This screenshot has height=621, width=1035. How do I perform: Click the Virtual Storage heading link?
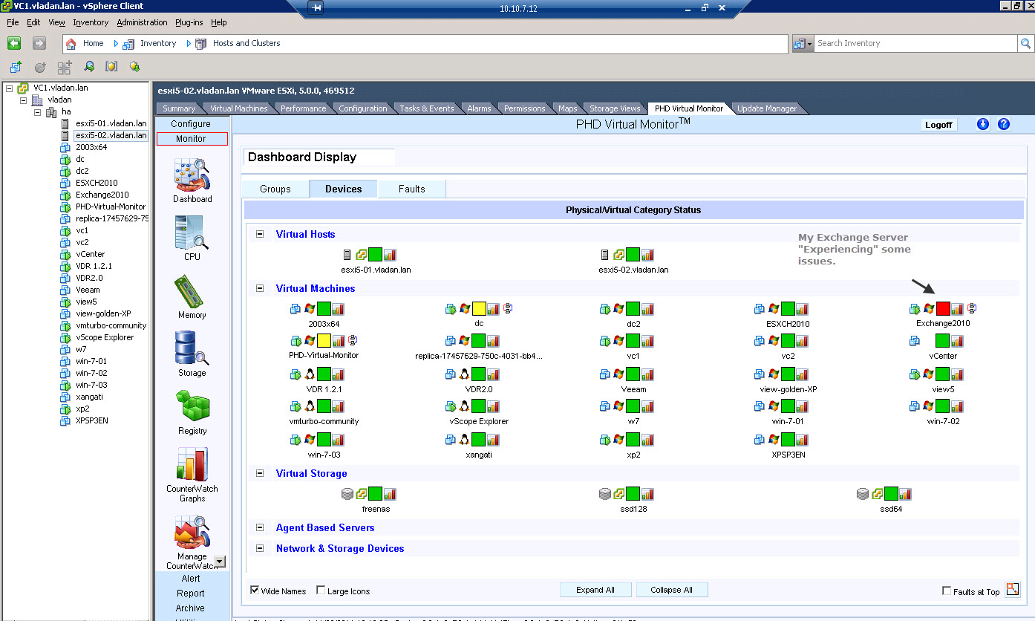(x=312, y=473)
